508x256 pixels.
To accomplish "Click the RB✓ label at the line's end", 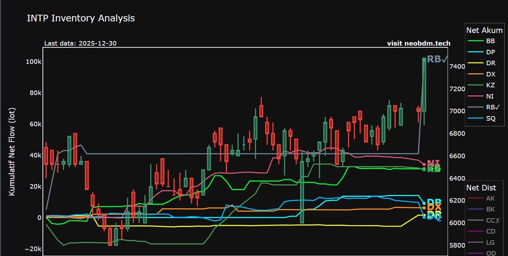I will (437, 59).
